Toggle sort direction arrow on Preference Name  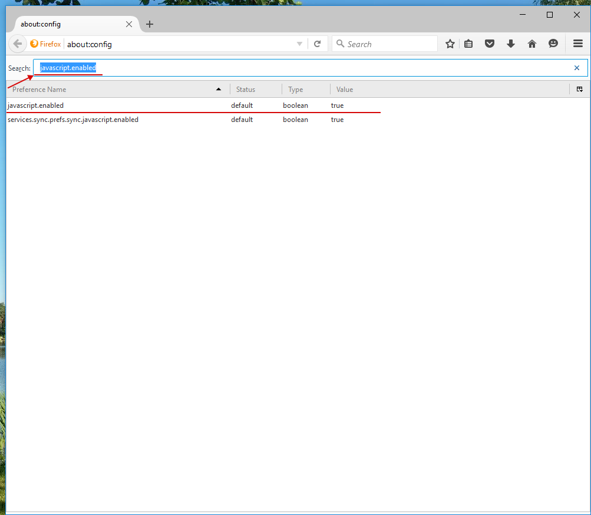tap(219, 90)
